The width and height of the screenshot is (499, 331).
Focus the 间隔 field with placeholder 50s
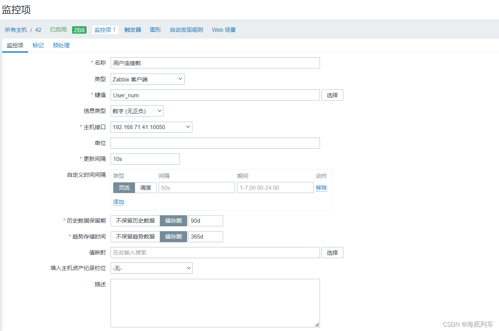pyautogui.click(x=197, y=188)
